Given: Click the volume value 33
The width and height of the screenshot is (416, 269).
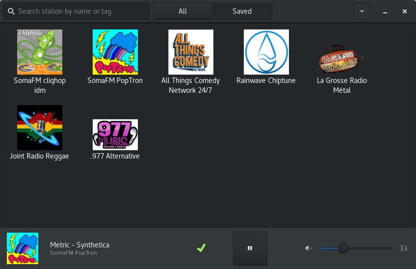Looking at the screenshot, I should coord(403,248).
